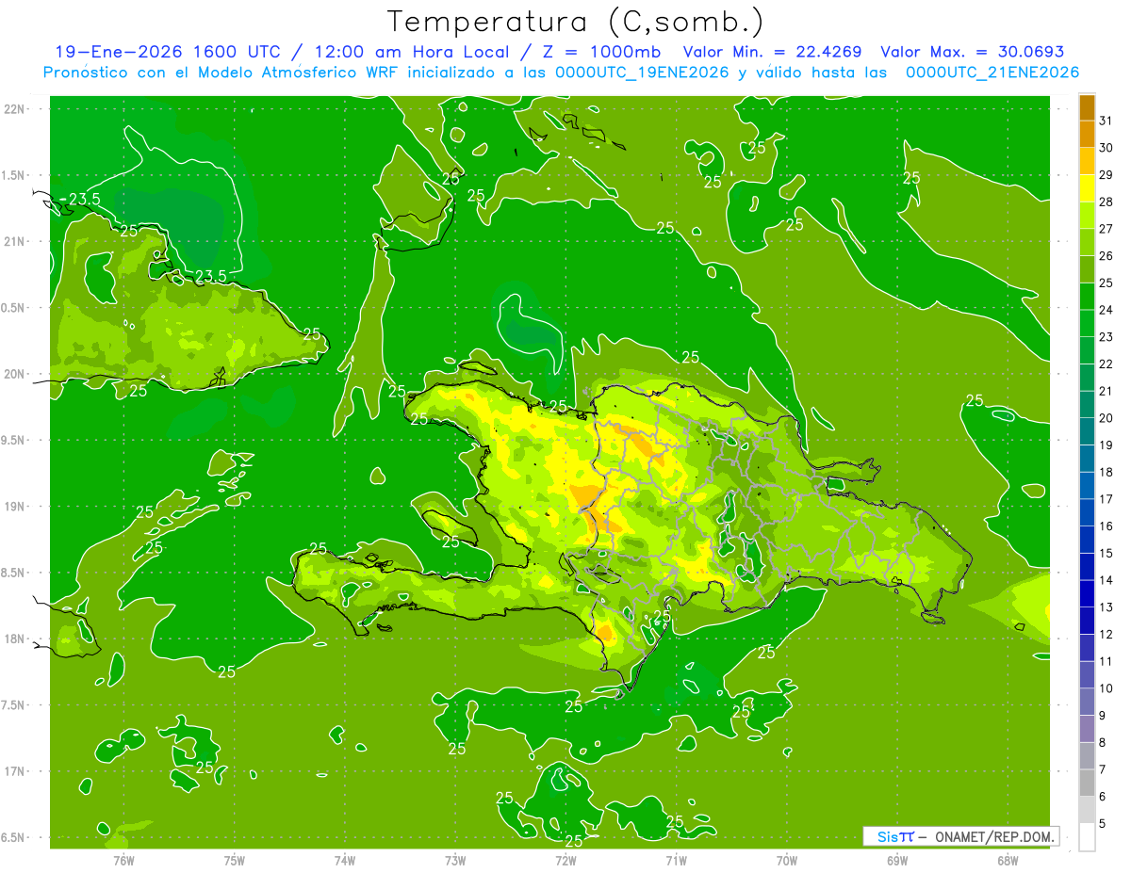1131x873 pixels.
Task: Click the 17N latitude axis label
Action: click(x=14, y=772)
